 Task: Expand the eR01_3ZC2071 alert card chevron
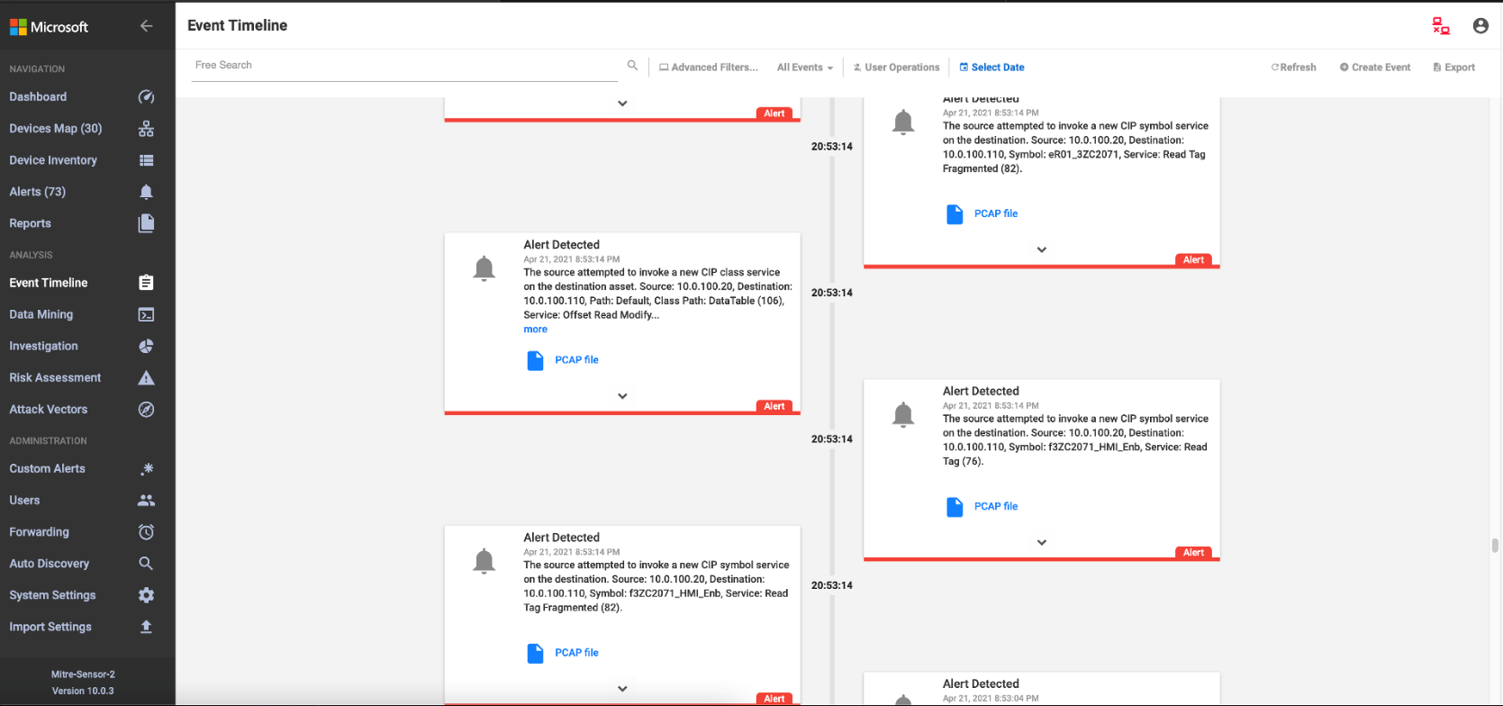tap(1042, 249)
